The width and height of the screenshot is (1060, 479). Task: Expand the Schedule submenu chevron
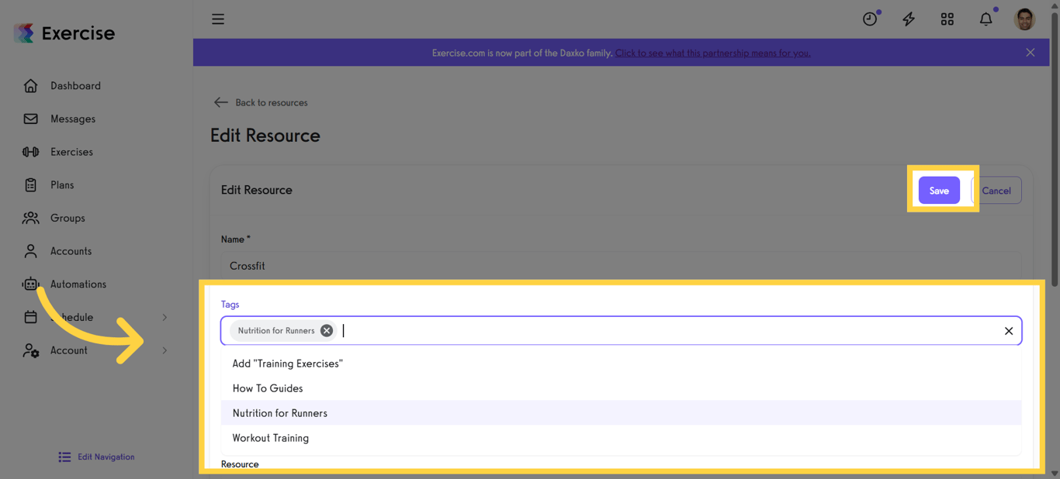(x=165, y=318)
